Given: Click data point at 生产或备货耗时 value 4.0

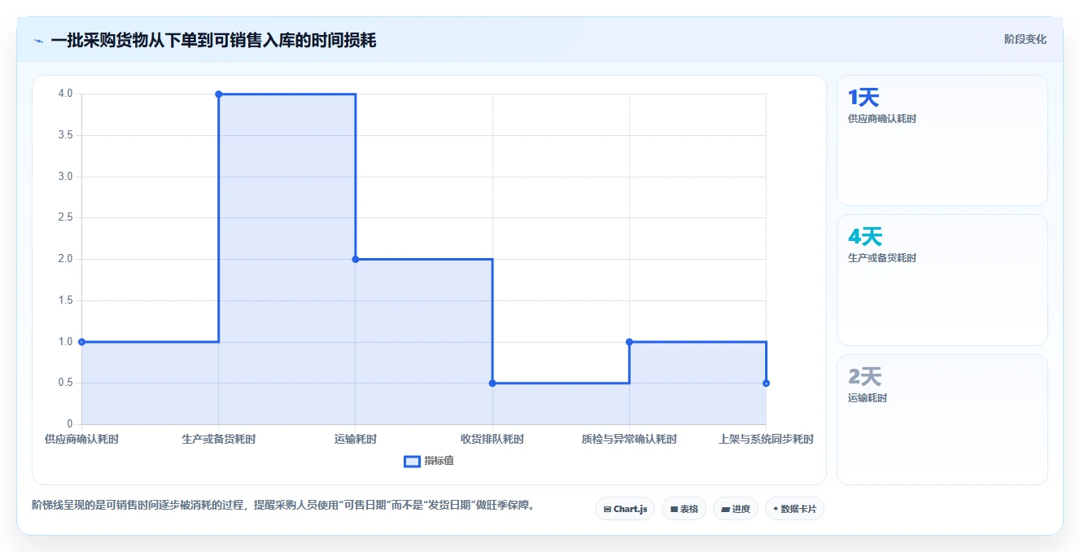Looking at the screenshot, I should [219, 94].
